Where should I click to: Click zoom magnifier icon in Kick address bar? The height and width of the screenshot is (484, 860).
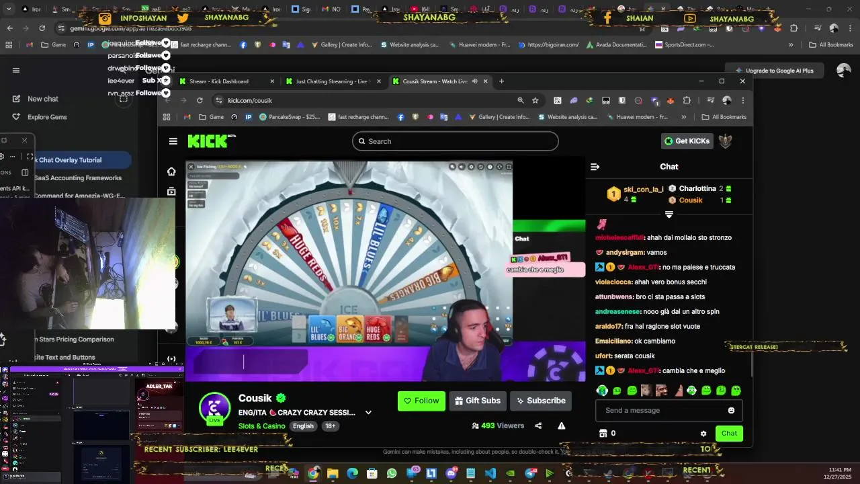click(x=520, y=100)
